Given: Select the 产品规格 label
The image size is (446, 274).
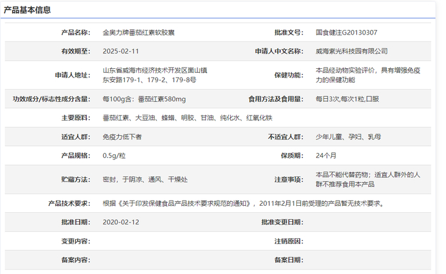Looking at the screenshot, I should point(76,155).
